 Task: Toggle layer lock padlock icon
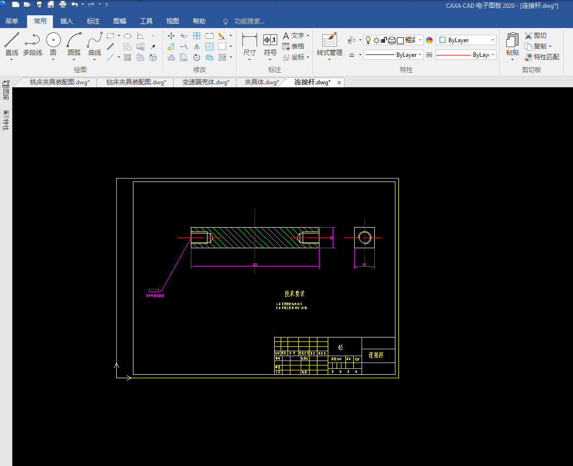click(384, 40)
